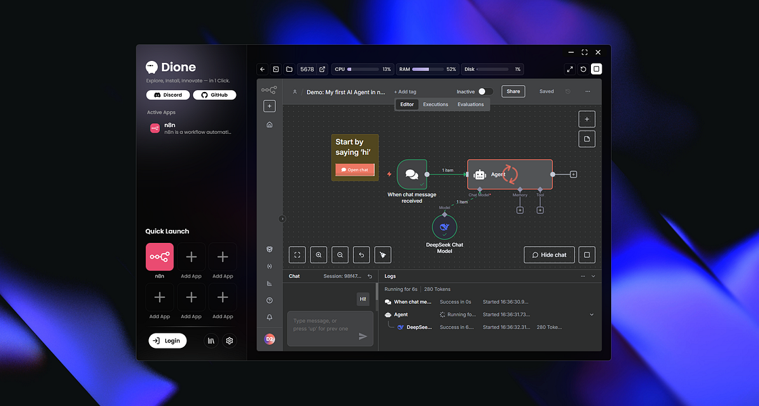Viewport: 759px width, 406px height.
Task: Open the D2 user avatar menu
Action: [270, 339]
